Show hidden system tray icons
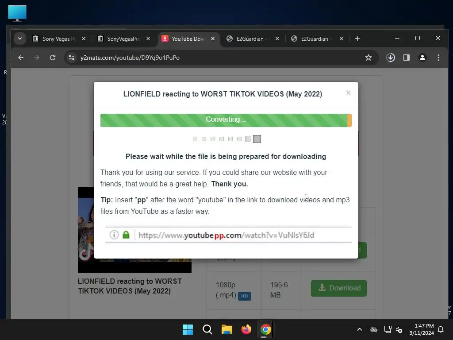453x340 pixels. (360, 329)
